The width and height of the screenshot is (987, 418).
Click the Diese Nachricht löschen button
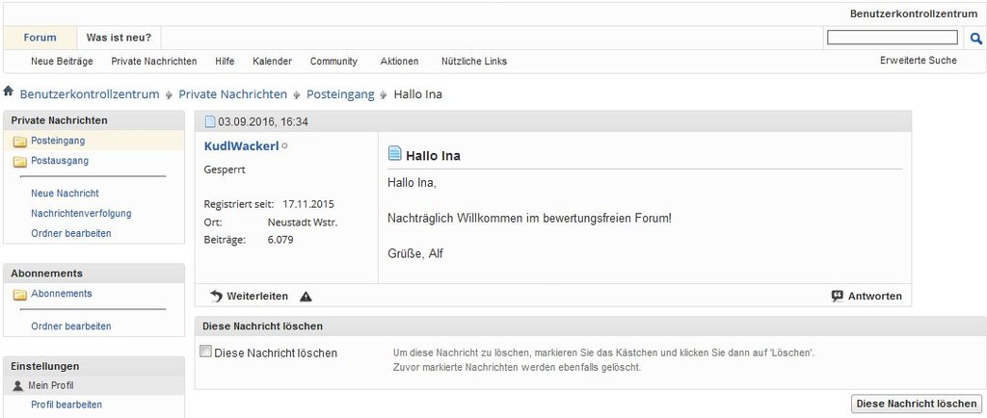(917, 404)
